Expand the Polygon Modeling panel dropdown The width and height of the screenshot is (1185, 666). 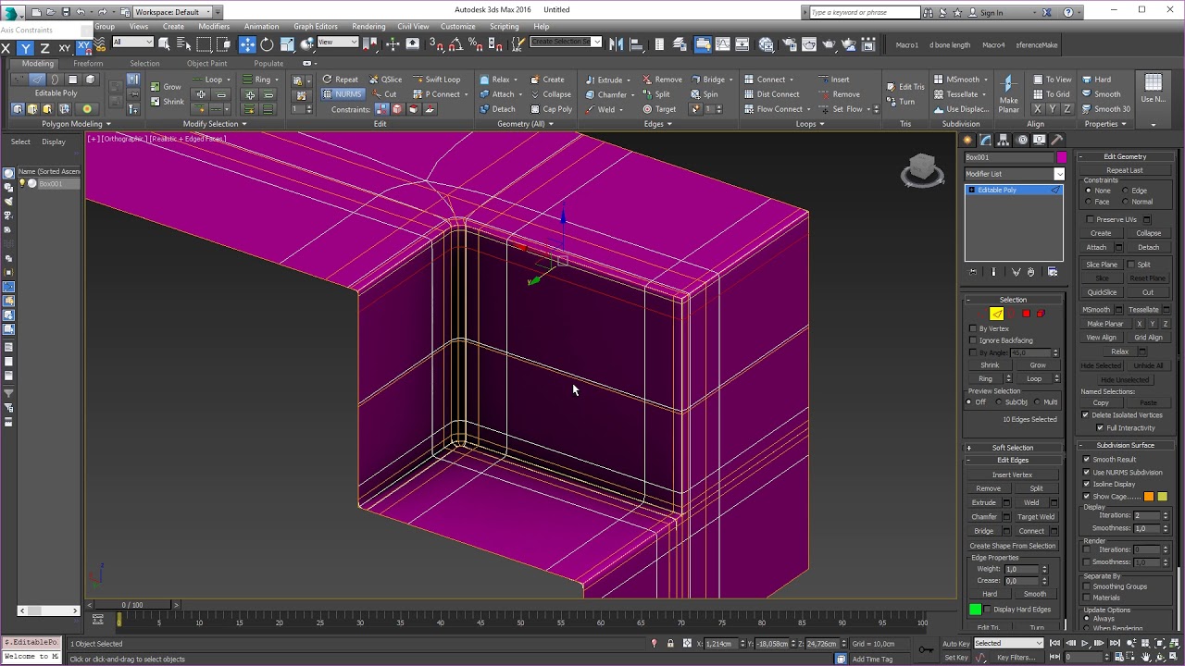point(76,124)
